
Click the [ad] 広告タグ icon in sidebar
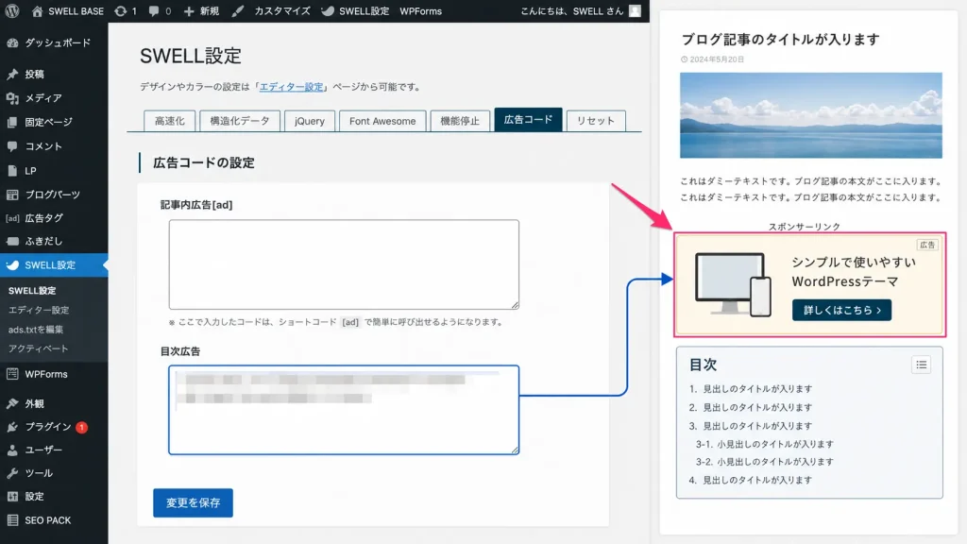coord(12,218)
